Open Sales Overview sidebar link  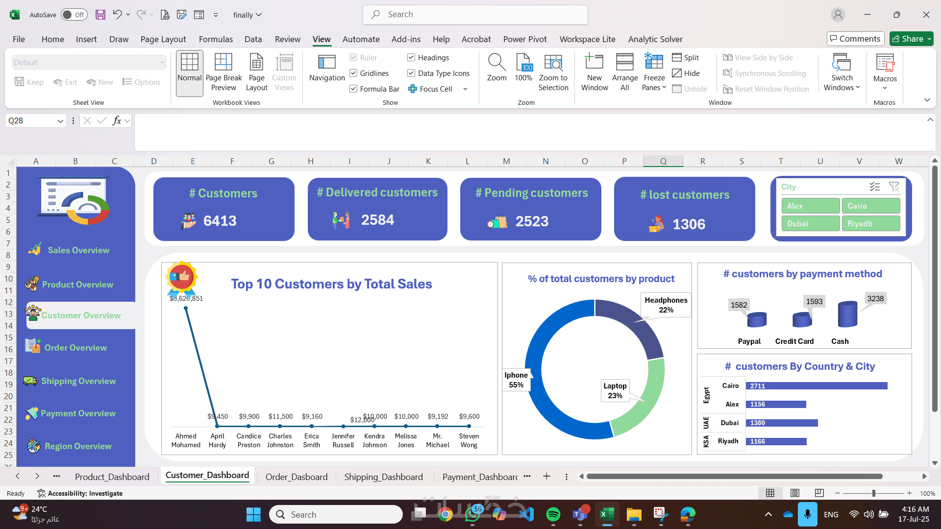[x=78, y=250]
